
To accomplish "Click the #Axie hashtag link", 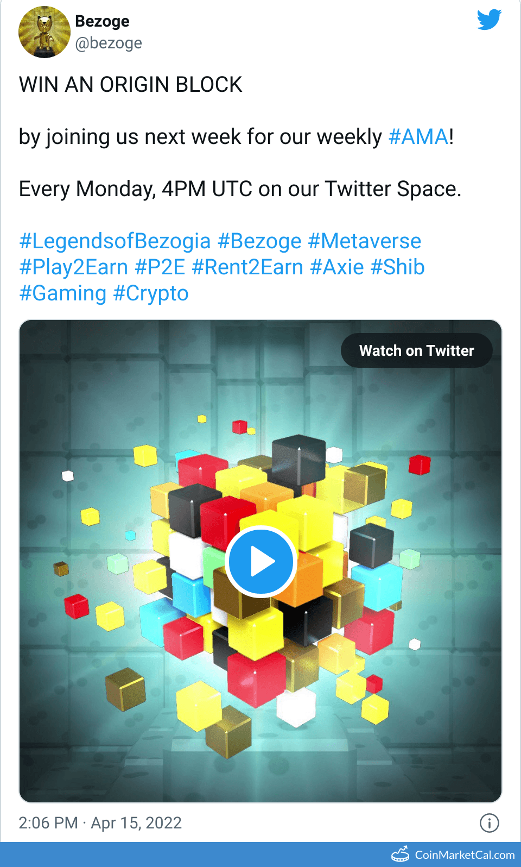I will [337, 267].
